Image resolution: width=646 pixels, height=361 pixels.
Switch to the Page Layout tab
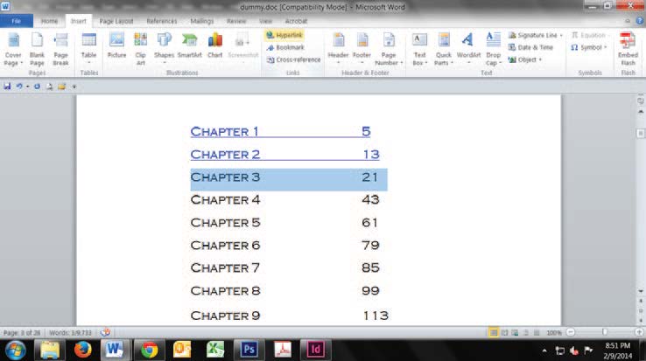coord(116,19)
